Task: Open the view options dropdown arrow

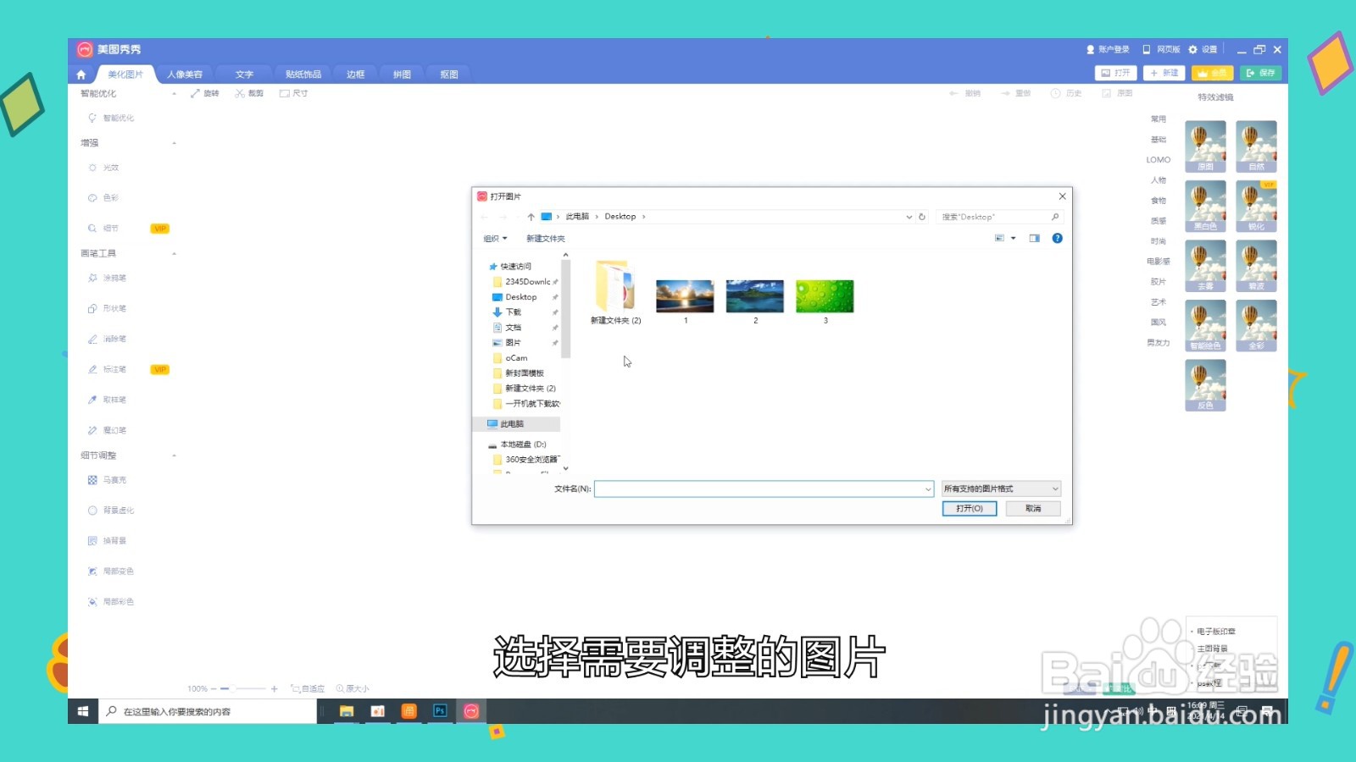Action: [1014, 239]
